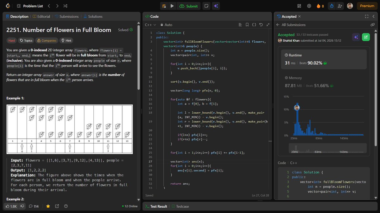380x213 pixels.
Task: Switch to the Solutions tab
Action: [x=93, y=16]
